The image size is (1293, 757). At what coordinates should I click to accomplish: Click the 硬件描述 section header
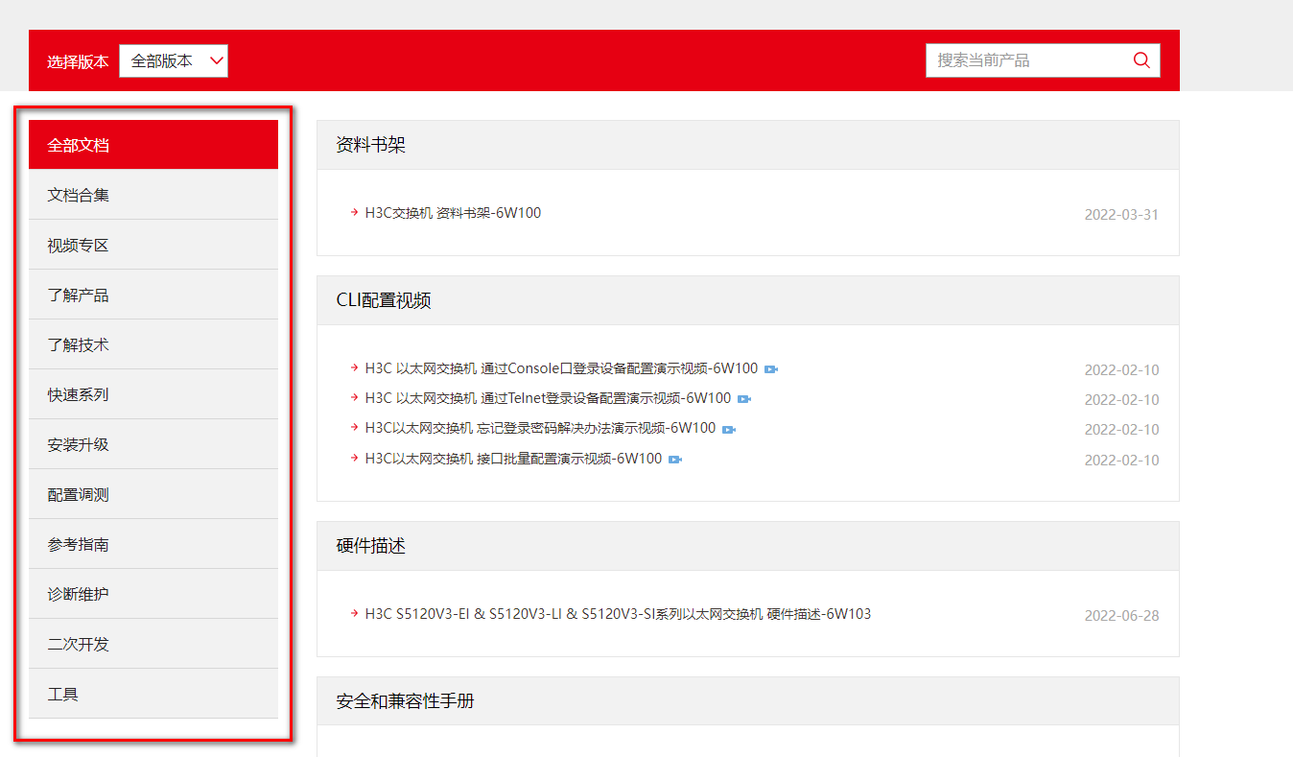748,546
